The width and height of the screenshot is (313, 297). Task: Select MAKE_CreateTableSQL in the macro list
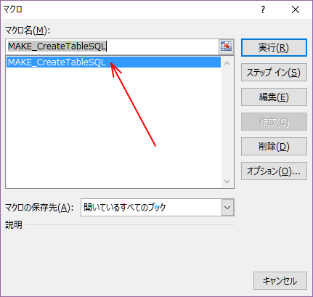(113, 62)
